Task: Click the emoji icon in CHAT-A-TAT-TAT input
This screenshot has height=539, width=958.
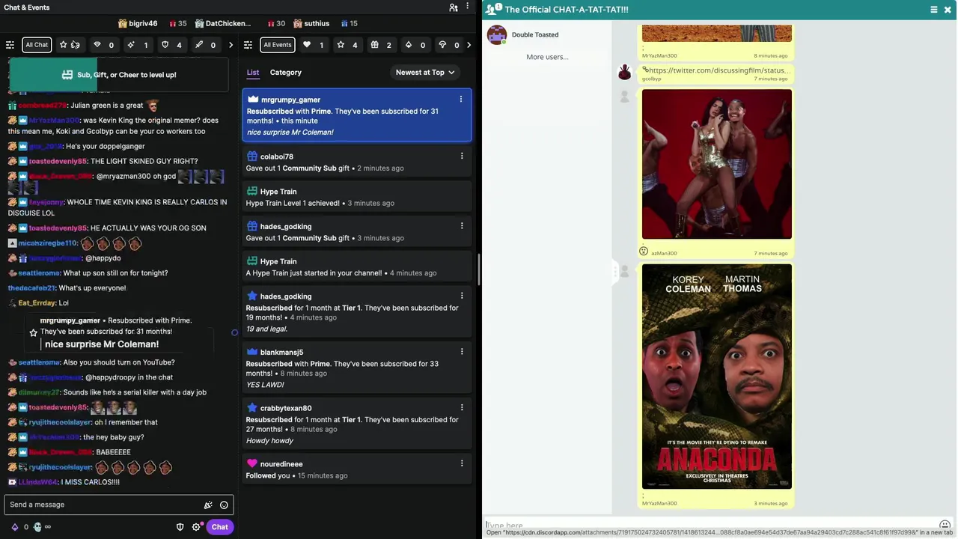Action: point(945,525)
